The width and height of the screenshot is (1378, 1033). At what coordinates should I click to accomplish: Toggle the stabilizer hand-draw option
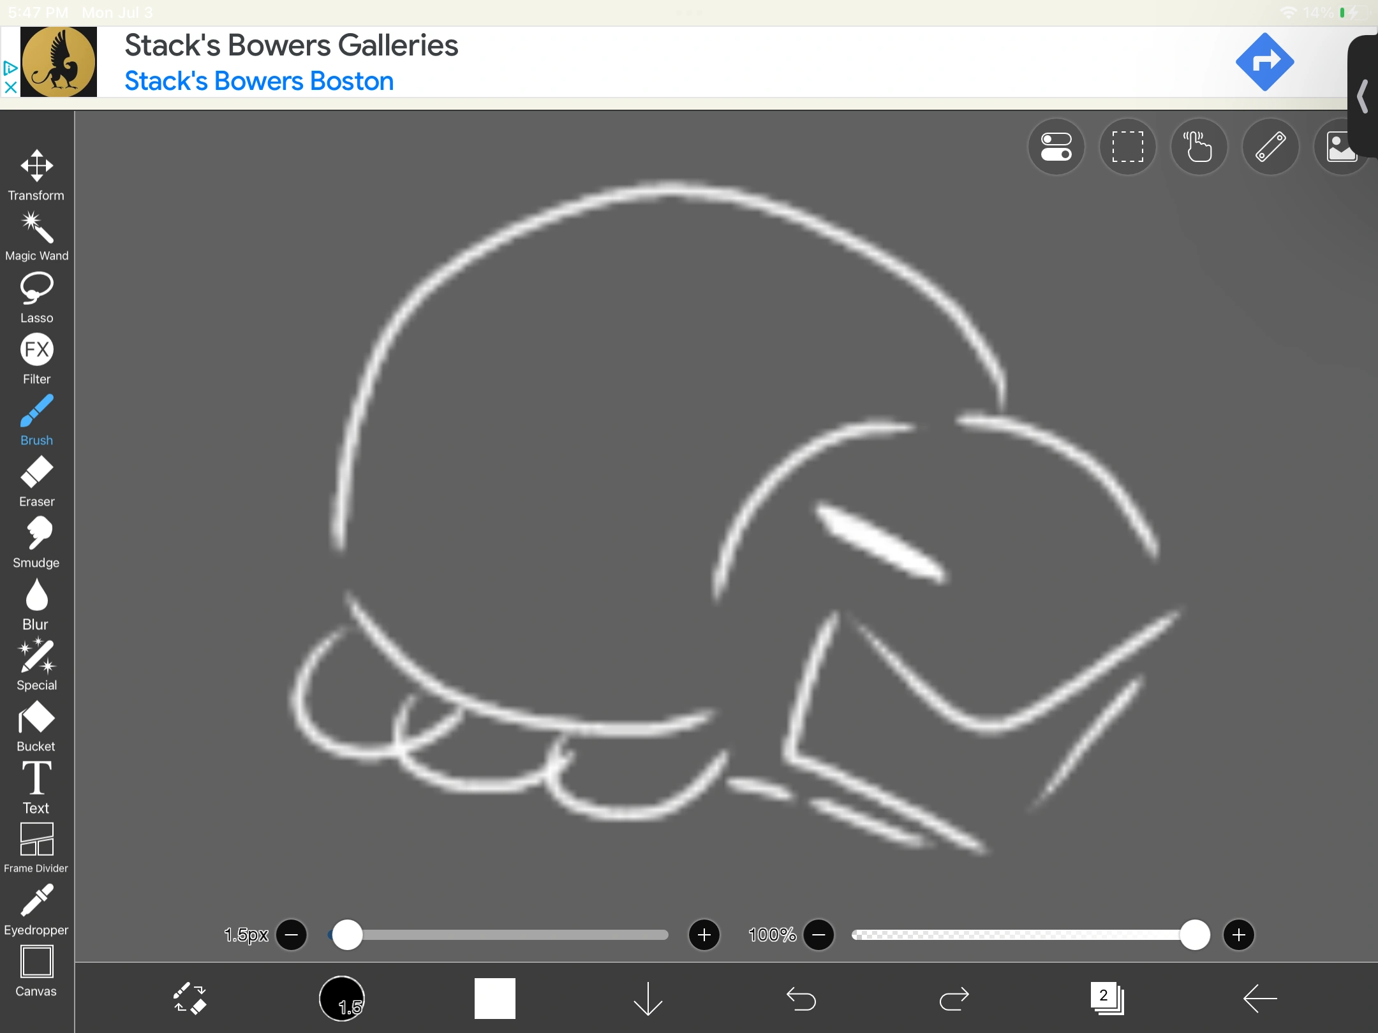[1199, 147]
